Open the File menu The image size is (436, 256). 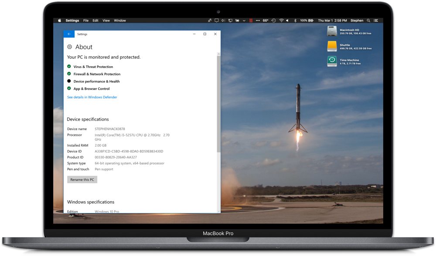tap(86, 20)
